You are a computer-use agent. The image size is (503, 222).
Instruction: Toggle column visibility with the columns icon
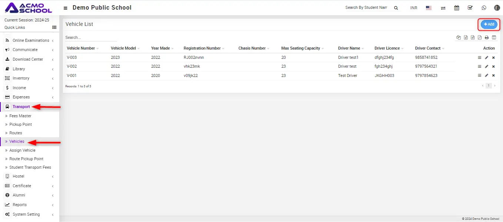494,37
